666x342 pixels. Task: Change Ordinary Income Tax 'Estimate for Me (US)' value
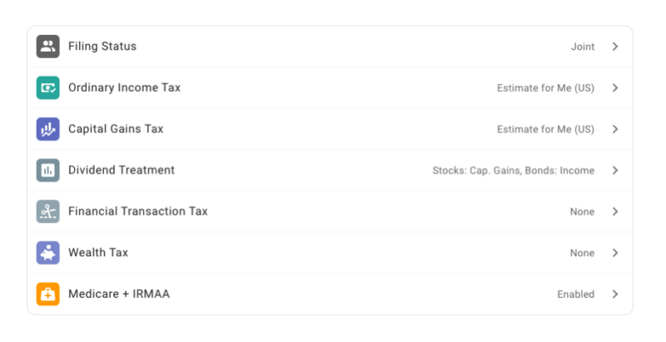(545, 87)
